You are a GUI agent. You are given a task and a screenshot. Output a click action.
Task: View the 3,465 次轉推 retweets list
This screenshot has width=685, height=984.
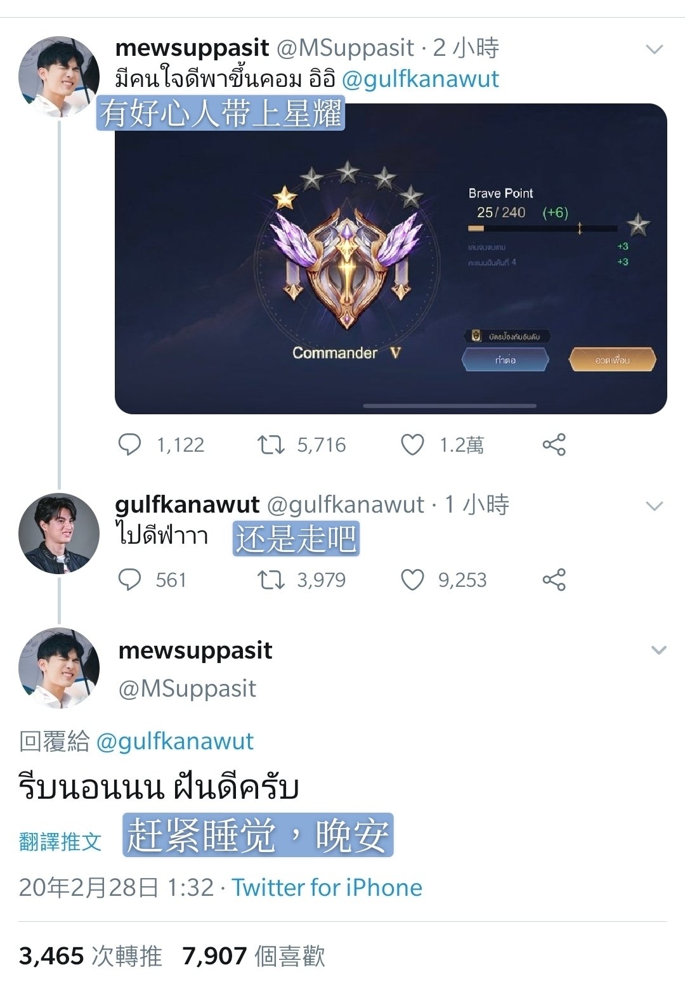pos(91,955)
